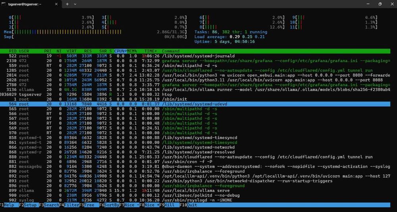Sort by the TIME+ column header
This screenshot has width=397, height=212.
[x=150, y=51]
